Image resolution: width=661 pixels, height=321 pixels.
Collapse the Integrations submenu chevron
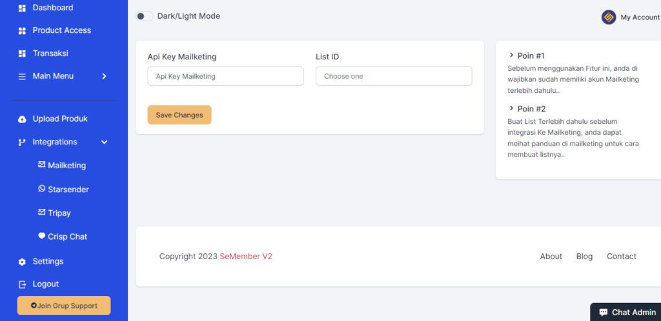[x=104, y=142]
